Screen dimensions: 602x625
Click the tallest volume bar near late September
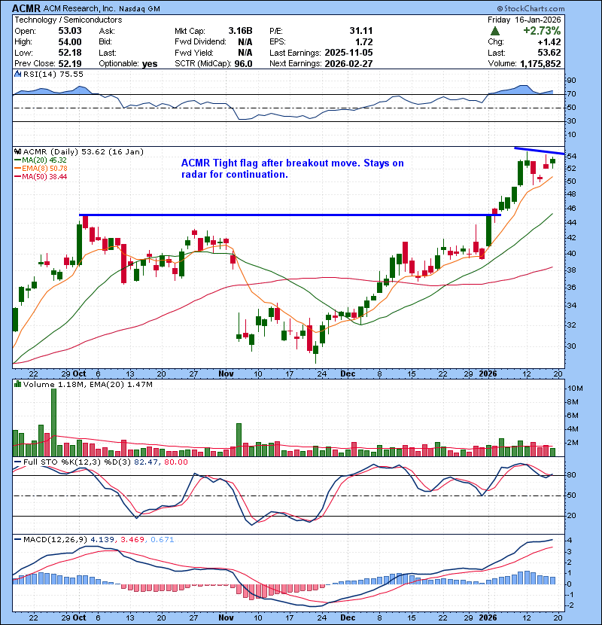[x=53, y=422]
